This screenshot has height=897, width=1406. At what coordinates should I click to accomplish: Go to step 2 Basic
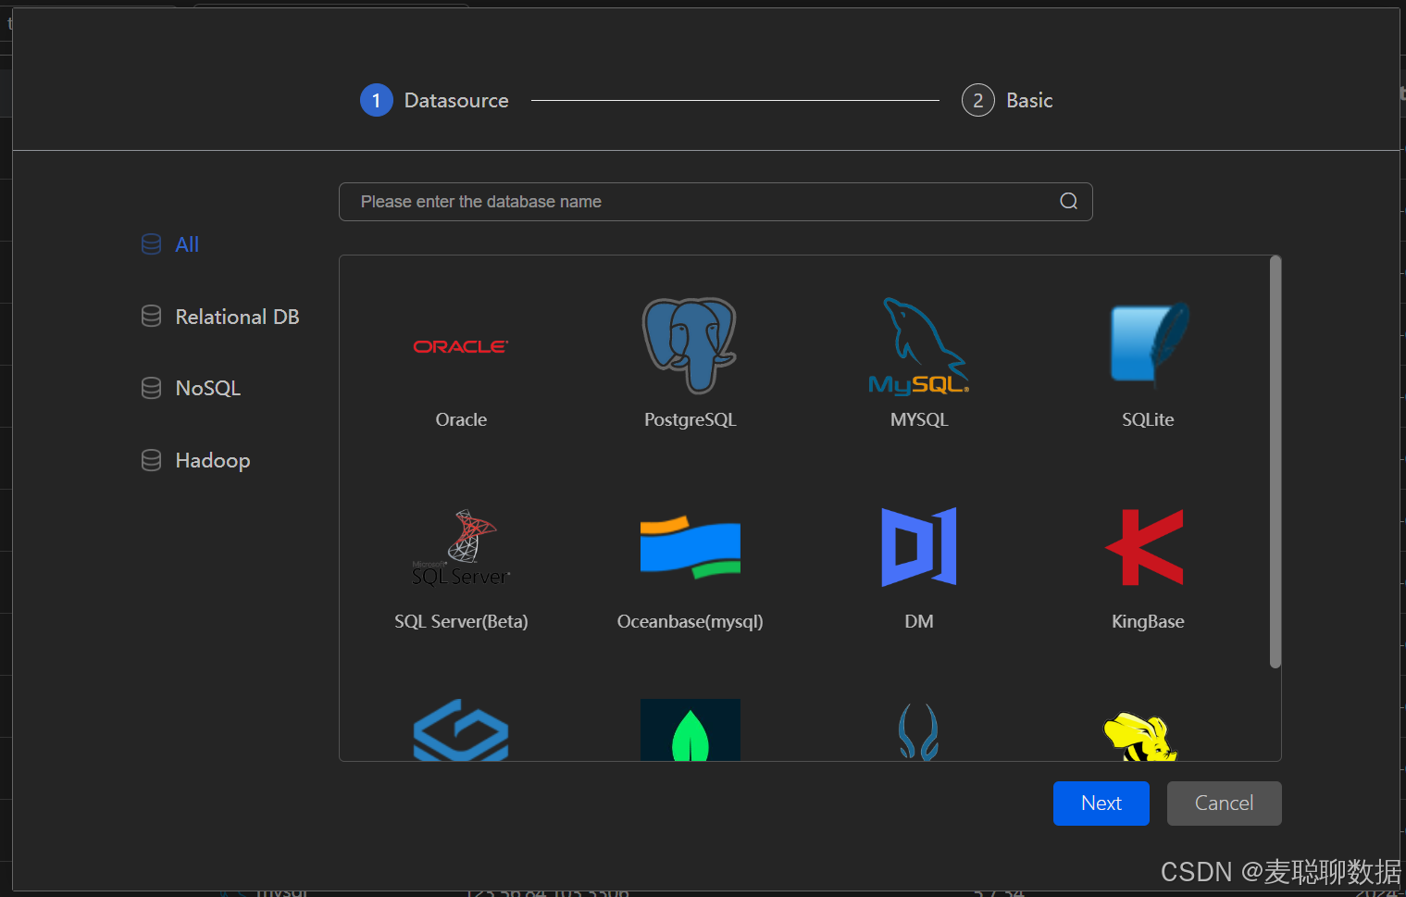pyautogui.click(x=1007, y=100)
